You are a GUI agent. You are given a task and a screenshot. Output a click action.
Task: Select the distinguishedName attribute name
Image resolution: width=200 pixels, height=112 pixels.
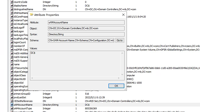click(23, 9)
